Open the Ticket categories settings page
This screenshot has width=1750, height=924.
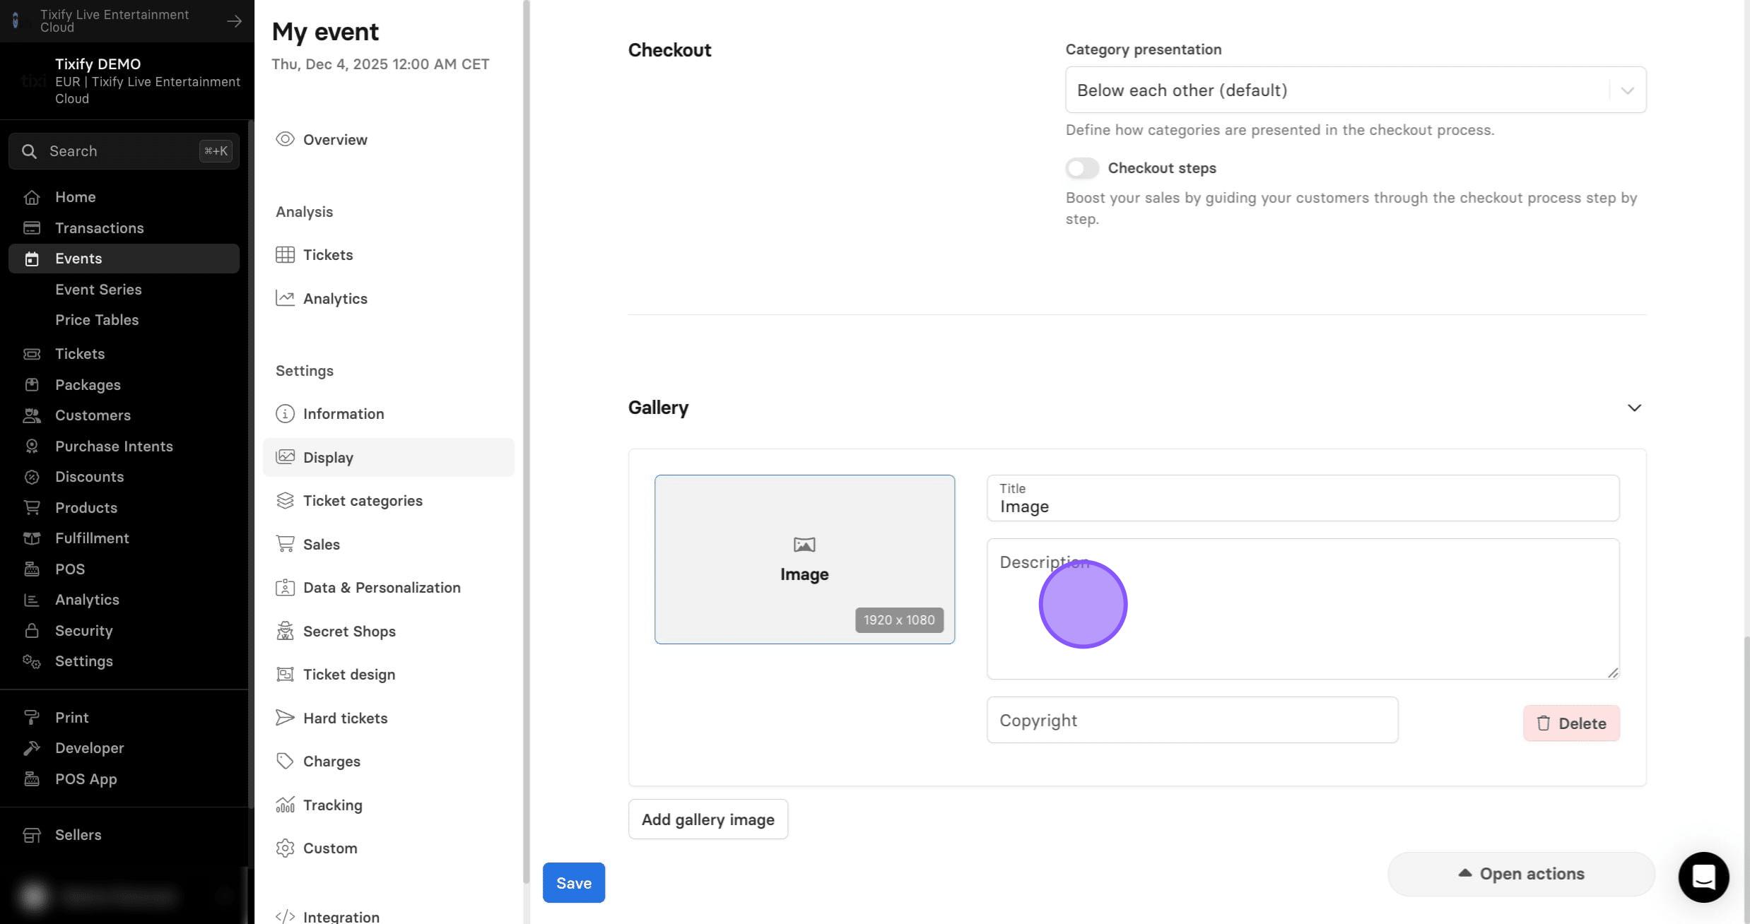[388, 501]
